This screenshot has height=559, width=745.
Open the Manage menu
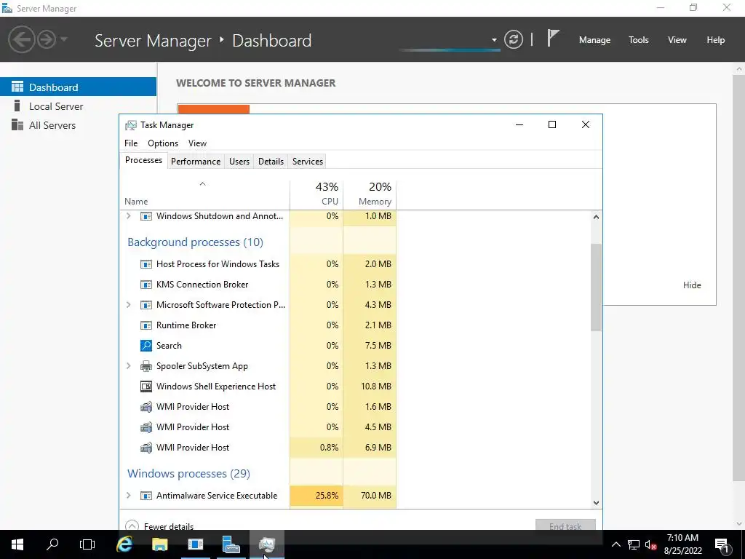point(594,40)
